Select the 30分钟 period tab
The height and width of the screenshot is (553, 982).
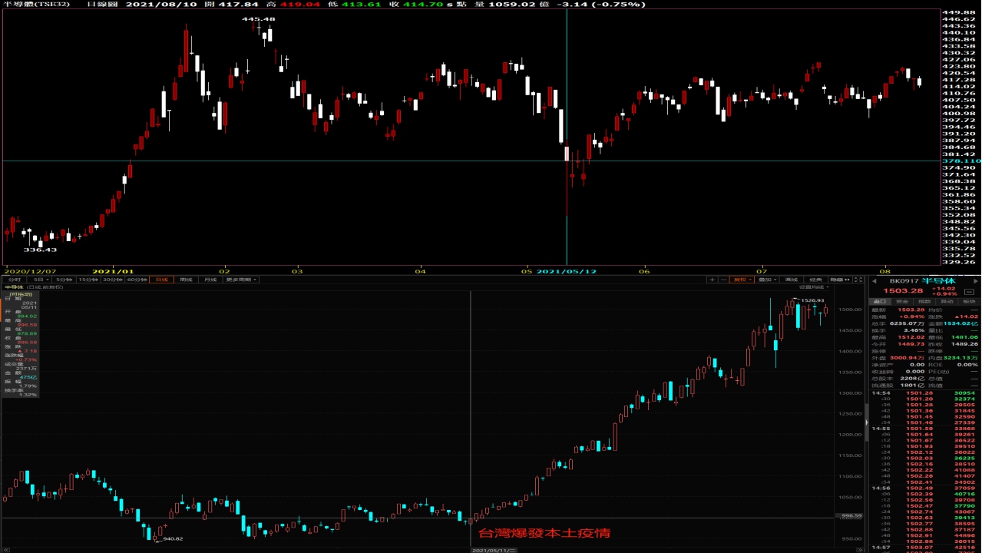tap(113, 280)
